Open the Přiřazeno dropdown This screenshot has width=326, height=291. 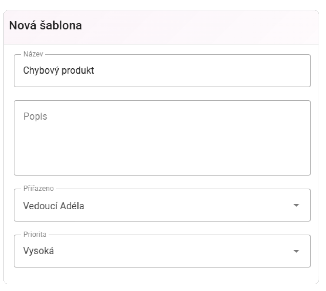[162, 205]
